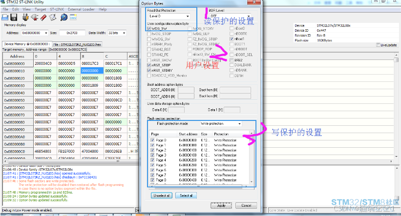
Task: Select address row 0x08000040
Action: pyautogui.click(x=18, y=93)
